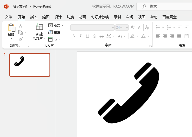Screen dimensions: 192x137
Task: Increase list indent level
Action: pyautogui.click(x=187, y=28)
